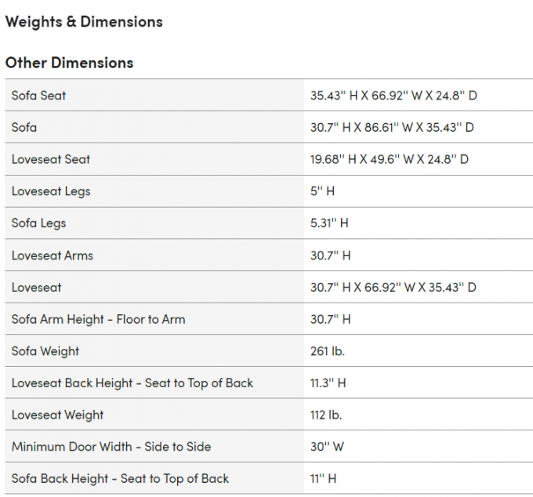533x497 pixels.
Task: Select Loveseat Back Height row label
Action: [x=132, y=383]
